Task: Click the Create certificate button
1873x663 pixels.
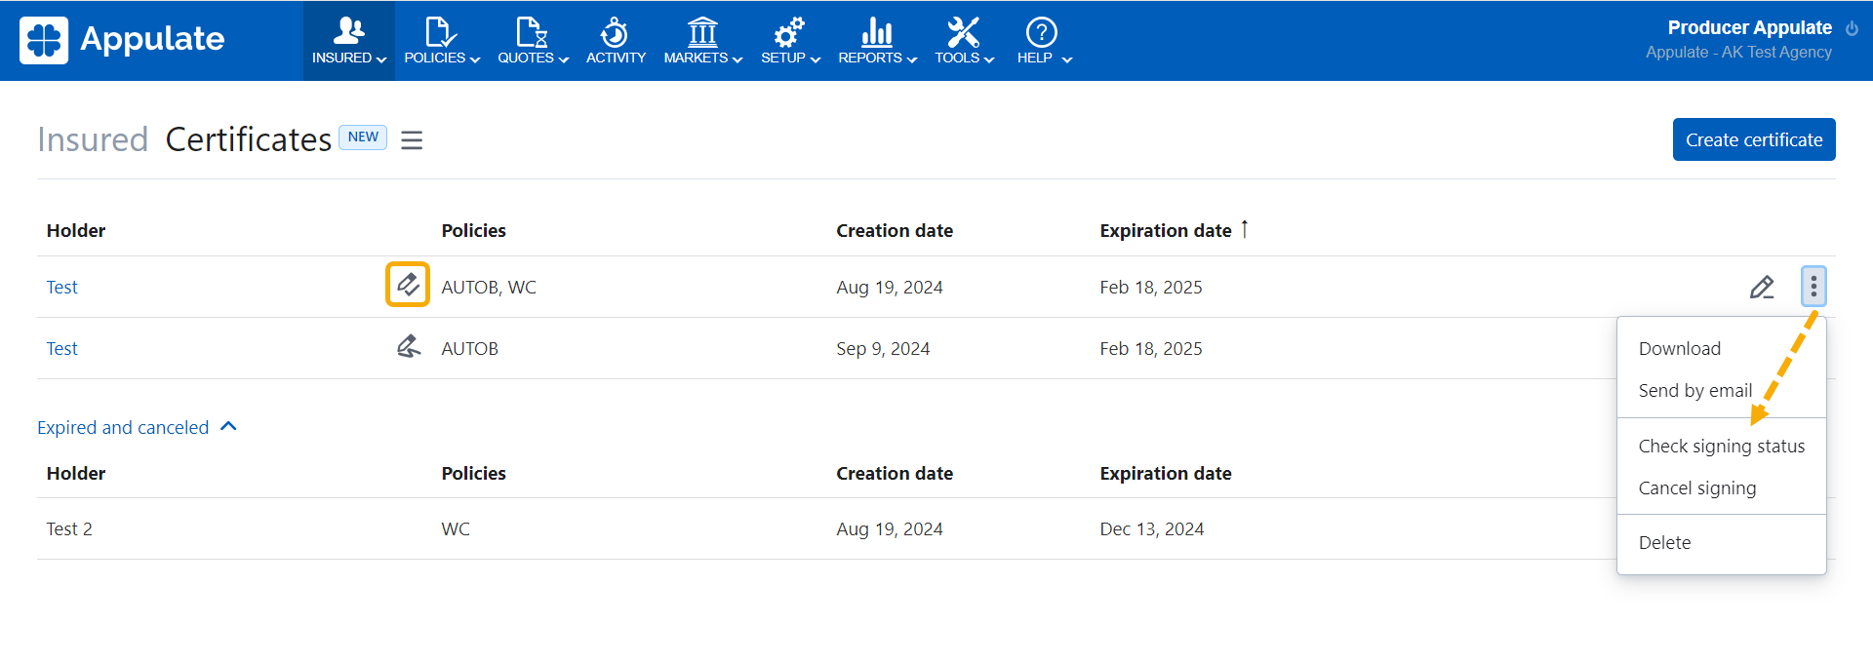Action: 1753,139
